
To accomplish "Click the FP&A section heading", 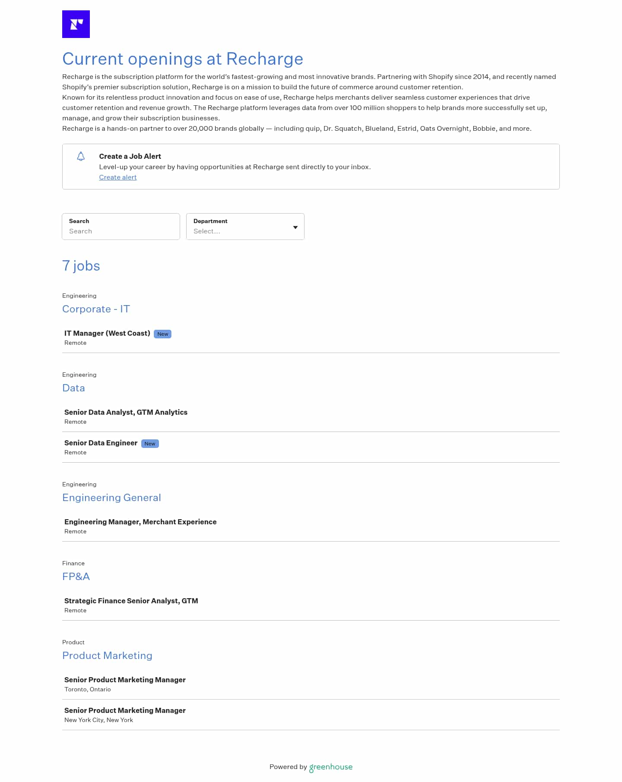I will (x=76, y=577).
